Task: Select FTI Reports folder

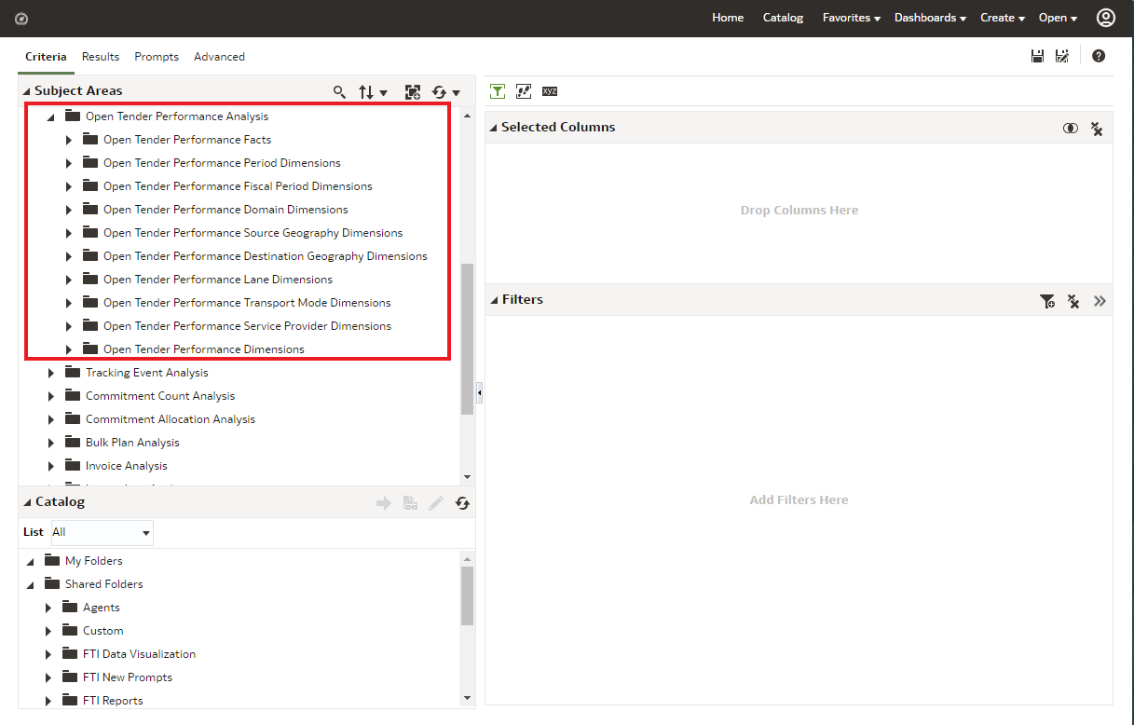Action: 113,701
